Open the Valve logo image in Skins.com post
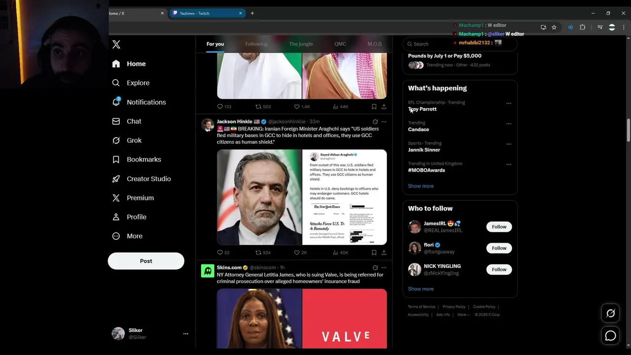 [345, 319]
